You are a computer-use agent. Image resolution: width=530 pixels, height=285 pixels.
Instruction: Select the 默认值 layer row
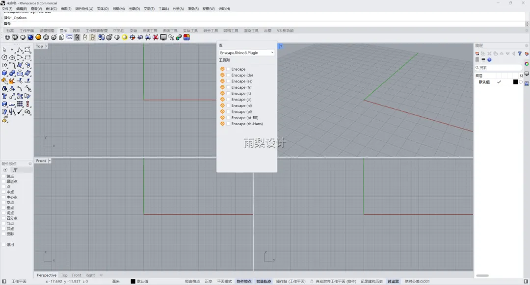[x=499, y=82]
